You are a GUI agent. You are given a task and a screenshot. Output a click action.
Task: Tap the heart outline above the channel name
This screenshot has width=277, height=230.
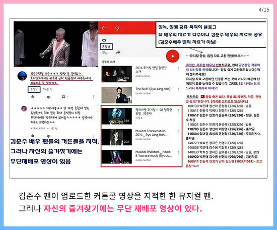click(104, 41)
